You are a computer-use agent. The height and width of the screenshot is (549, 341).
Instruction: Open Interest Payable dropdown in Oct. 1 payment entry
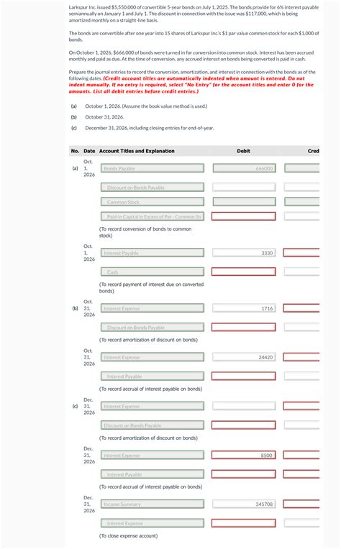click(x=153, y=253)
